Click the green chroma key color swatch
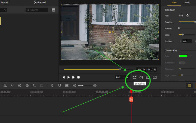The width and height of the screenshot is (196, 123). tap(183, 56)
